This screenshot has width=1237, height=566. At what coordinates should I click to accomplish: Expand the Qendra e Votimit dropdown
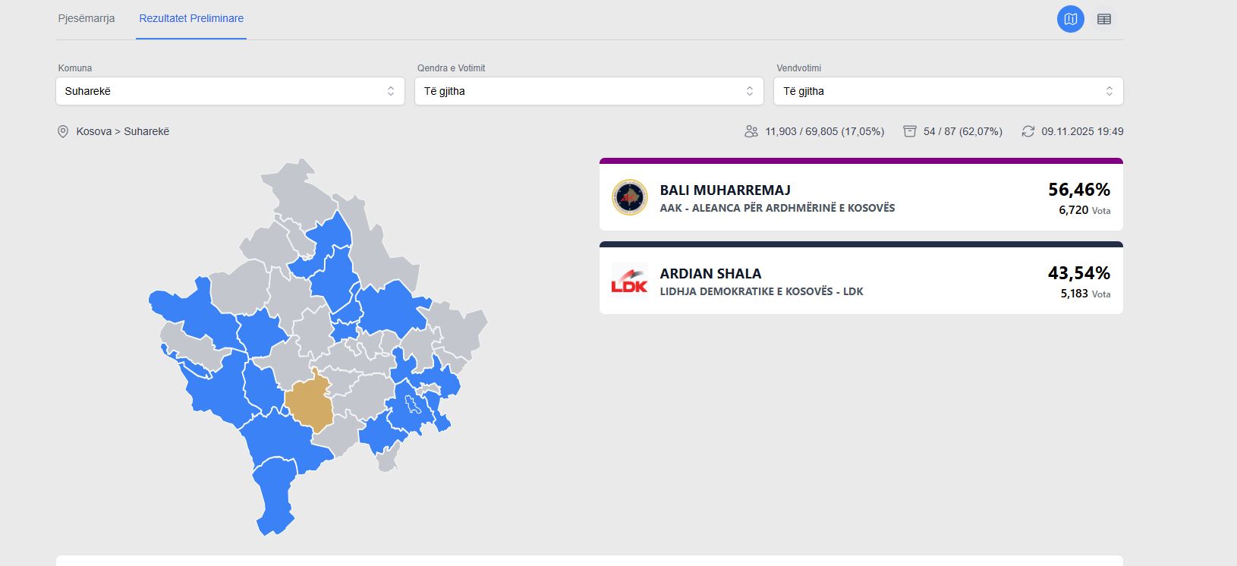tap(589, 91)
